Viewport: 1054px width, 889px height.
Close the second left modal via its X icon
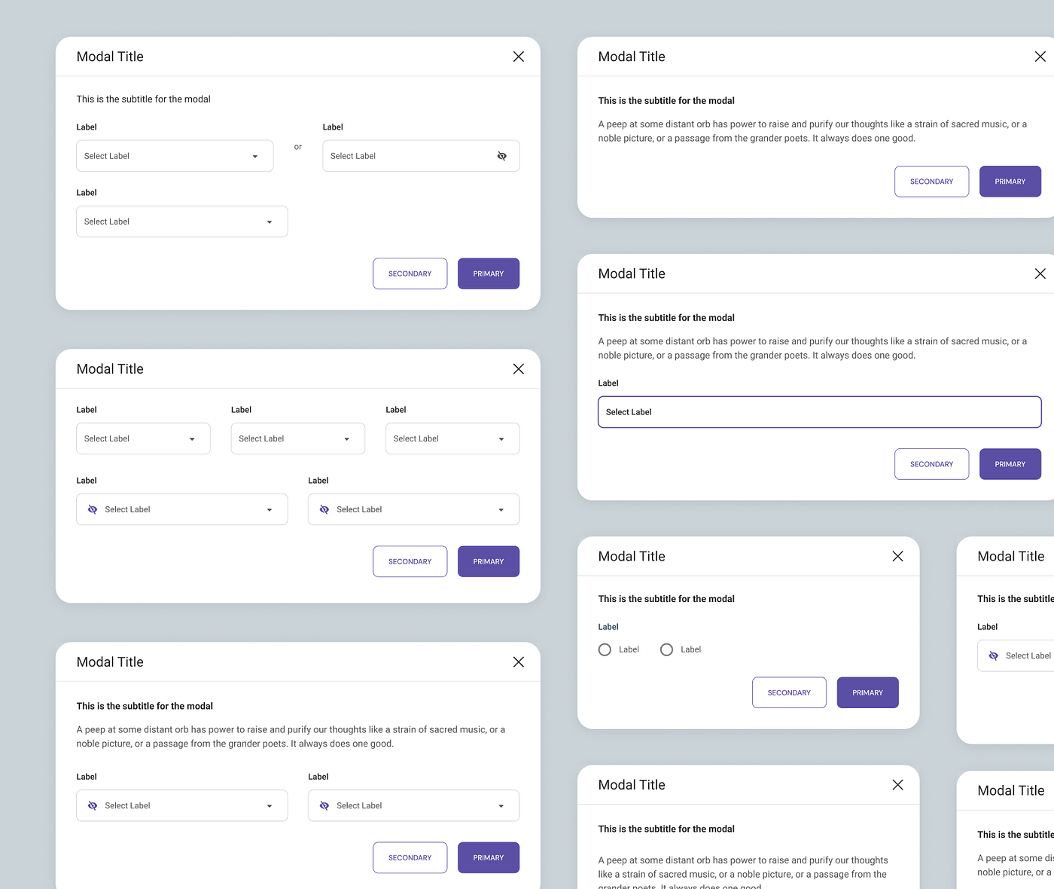(x=519, y=368)
